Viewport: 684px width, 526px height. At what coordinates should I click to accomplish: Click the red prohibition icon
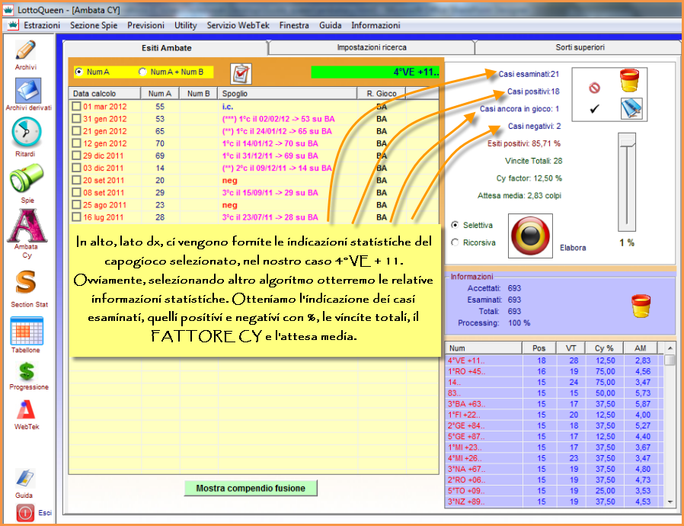click(594, 88)
